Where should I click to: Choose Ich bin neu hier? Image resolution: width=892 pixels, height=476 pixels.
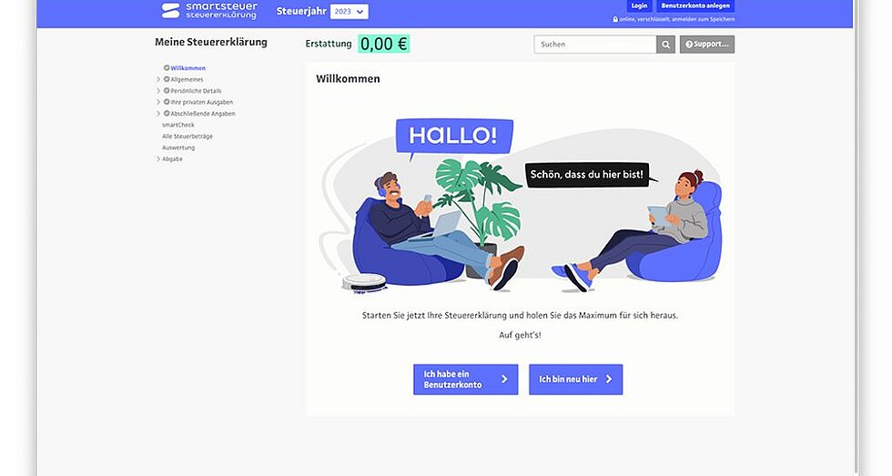[575, 380]
